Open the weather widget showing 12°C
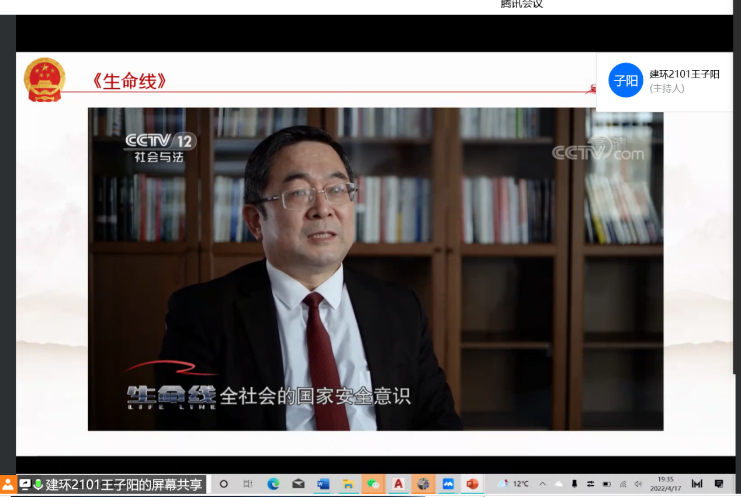 tap(513, 484)
